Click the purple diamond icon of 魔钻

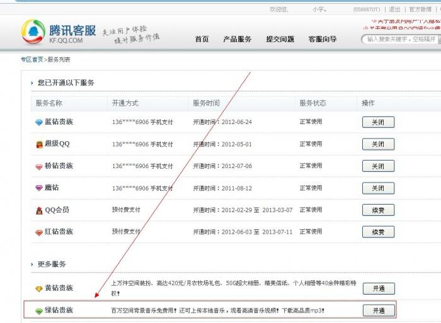pyautogui.click(x=39, y=188)
